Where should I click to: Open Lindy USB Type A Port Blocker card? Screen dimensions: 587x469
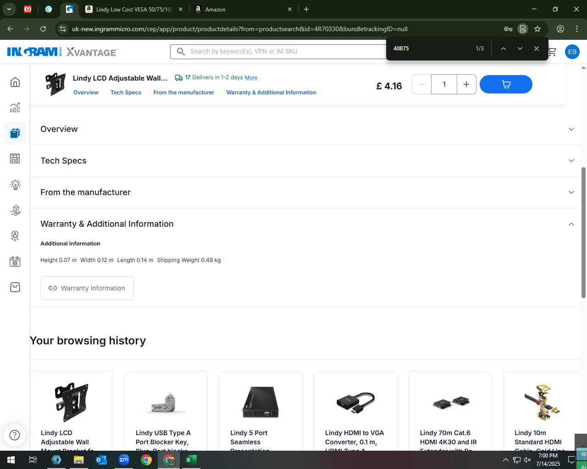point(166,410)
